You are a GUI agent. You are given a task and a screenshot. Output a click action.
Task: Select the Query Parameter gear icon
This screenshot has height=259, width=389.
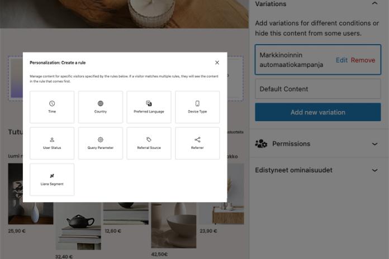pos(101,140)
